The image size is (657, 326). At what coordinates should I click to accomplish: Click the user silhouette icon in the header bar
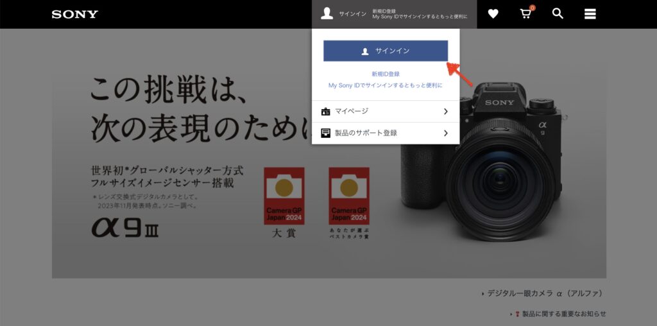pyautogui.click(x=327, y=13)
